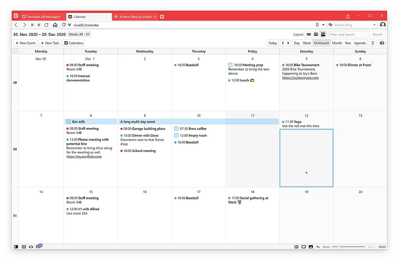
Task: Click the New Task button
Action: click(50, 43)
